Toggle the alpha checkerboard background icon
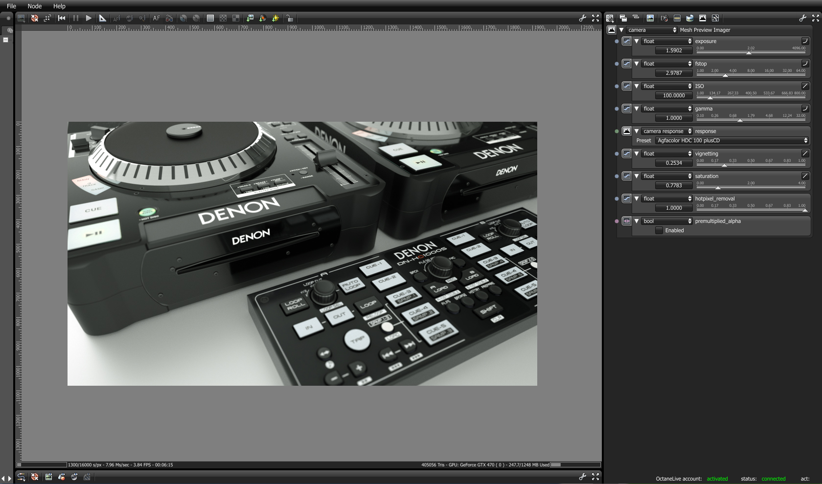Viewport: 822px width, 484px height. click(223, 18)
